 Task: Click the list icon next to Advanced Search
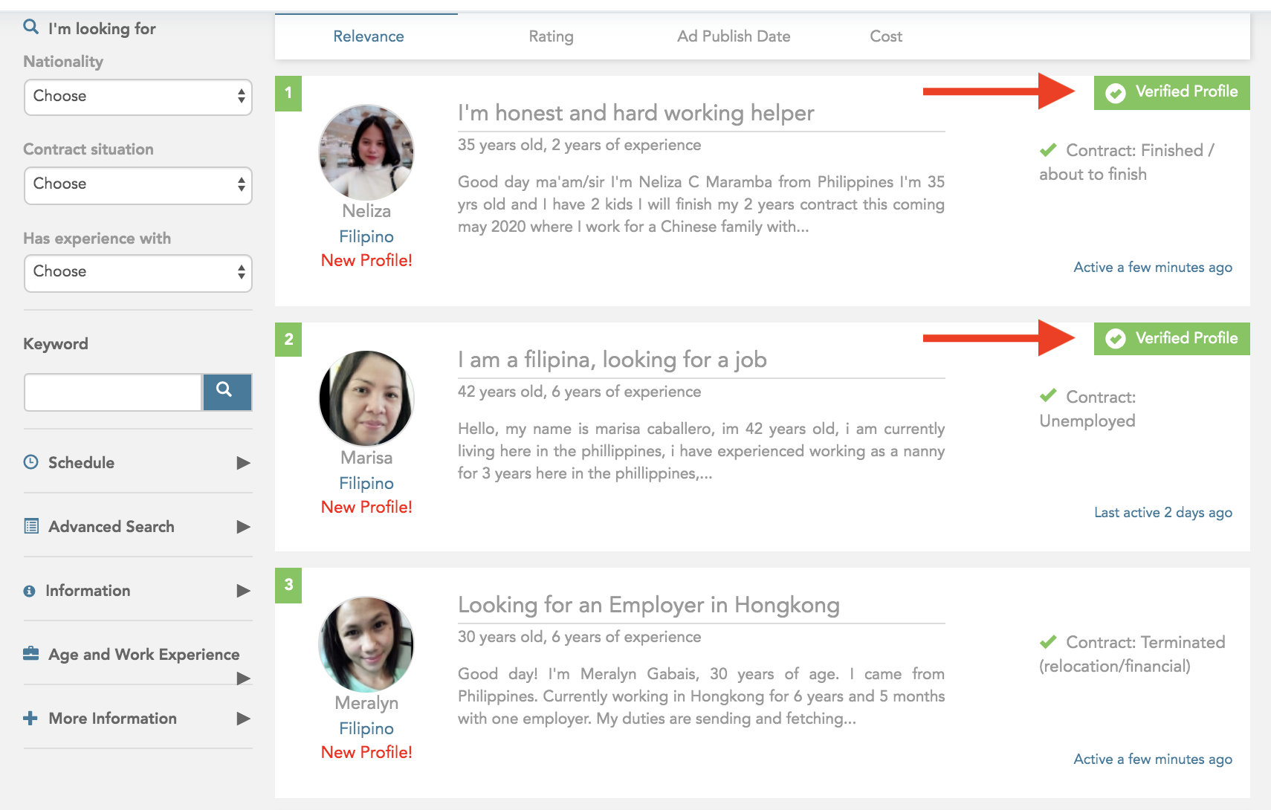pyautogui.click(x=31, y=526)
